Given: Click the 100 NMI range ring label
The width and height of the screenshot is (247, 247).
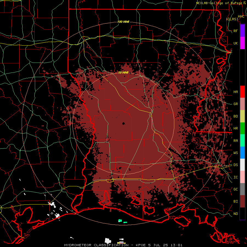Looking at the screenshot, I should (x=123, y=22).
